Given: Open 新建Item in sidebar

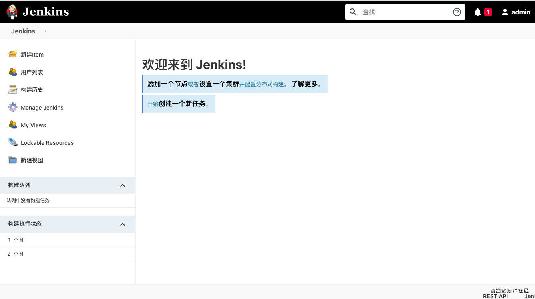Looking at the screenshot, I should [32, 55].
